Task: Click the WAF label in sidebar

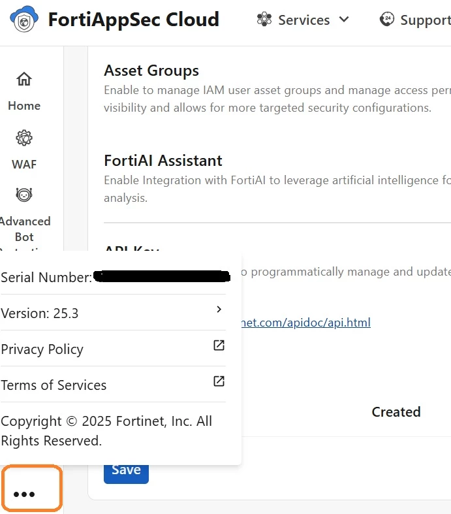Action: click(x=24, y=164)
